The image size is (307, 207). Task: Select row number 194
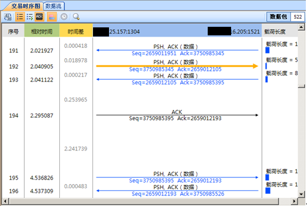coord(14,116)
